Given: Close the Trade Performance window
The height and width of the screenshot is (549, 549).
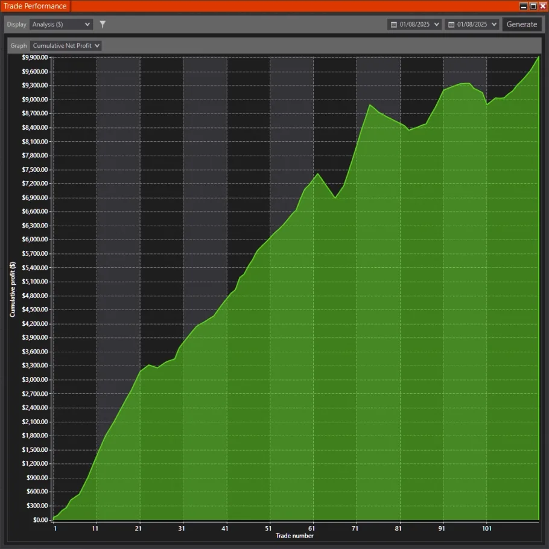Looking at the screenshot, I should coord(542,6).
